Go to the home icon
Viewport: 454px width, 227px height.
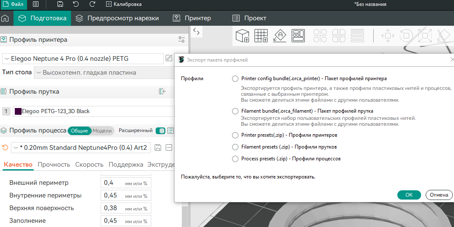(5, 18)
